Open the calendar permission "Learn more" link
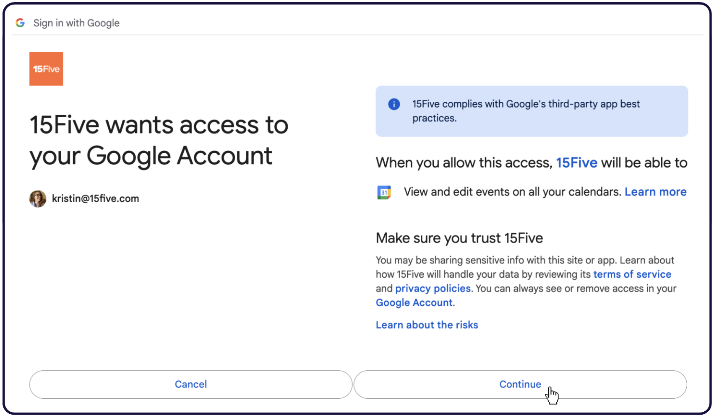714x418 pixels. point(655,192)
